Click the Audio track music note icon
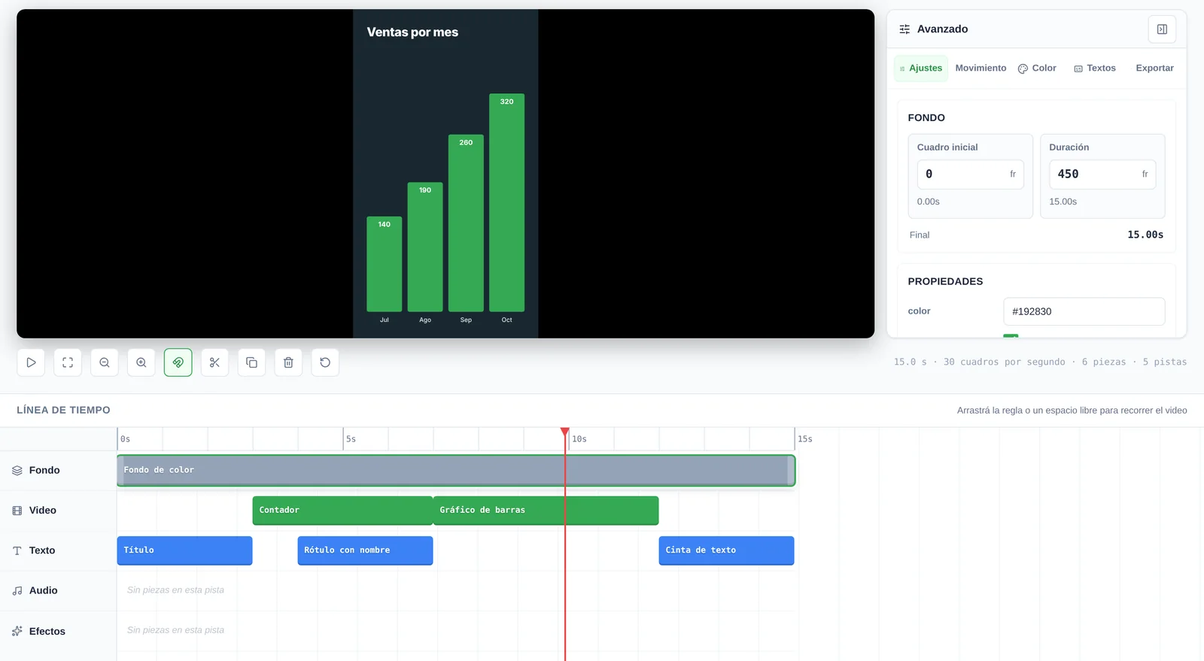The height and width of the screenshot is (661, 1204). coord(17,591)
